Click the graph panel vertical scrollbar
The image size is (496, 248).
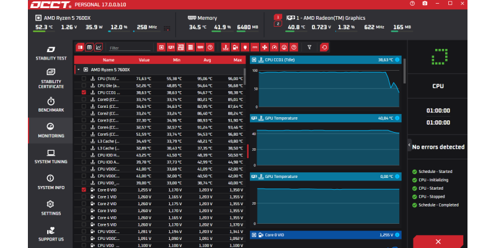[404, 71]
